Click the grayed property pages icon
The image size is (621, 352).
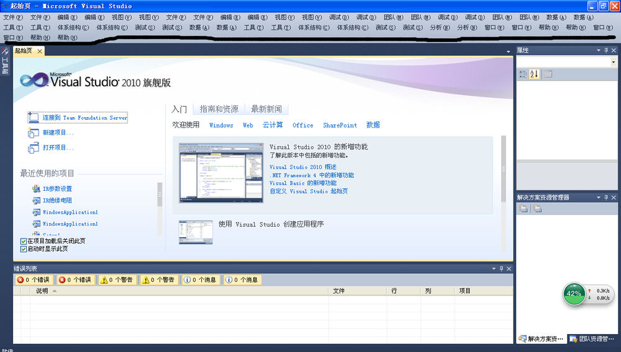pos(548,74)
